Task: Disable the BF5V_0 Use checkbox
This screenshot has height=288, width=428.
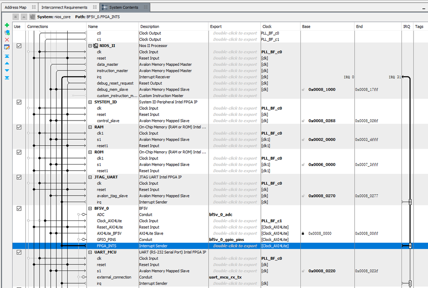Action: 18,209
